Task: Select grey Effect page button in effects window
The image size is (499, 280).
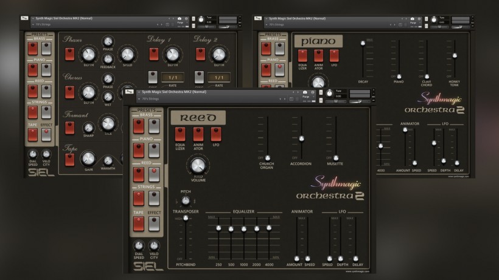Action: pyautogui.click(x=46, y=134)
